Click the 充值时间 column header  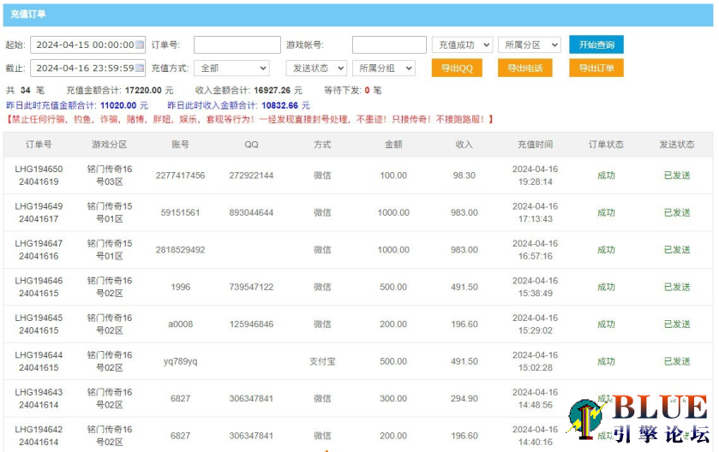click(x=535, y=145)
